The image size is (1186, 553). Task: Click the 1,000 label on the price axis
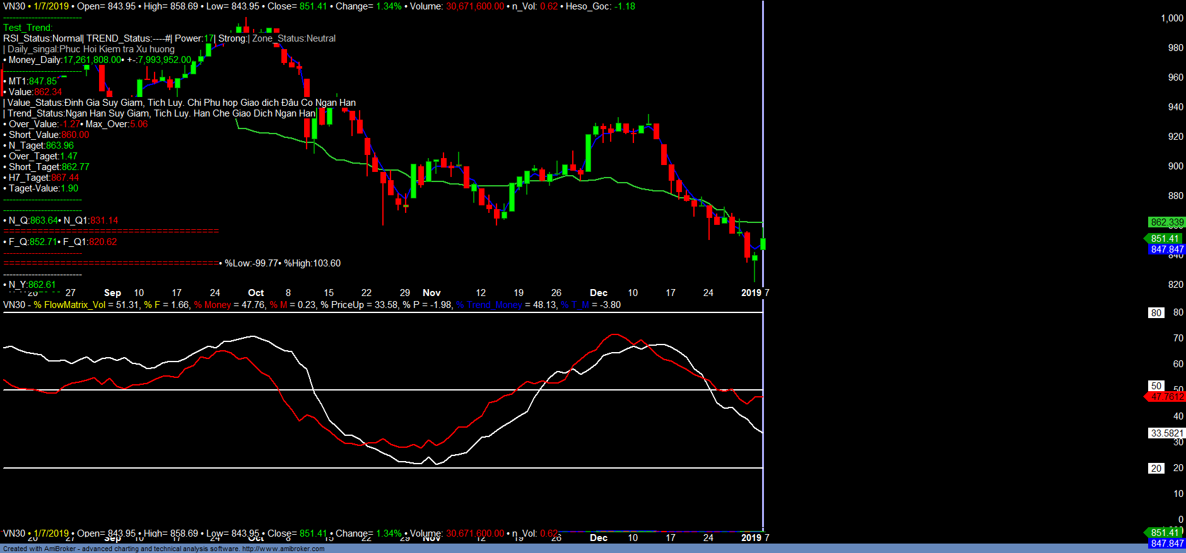pos(1171,18)
